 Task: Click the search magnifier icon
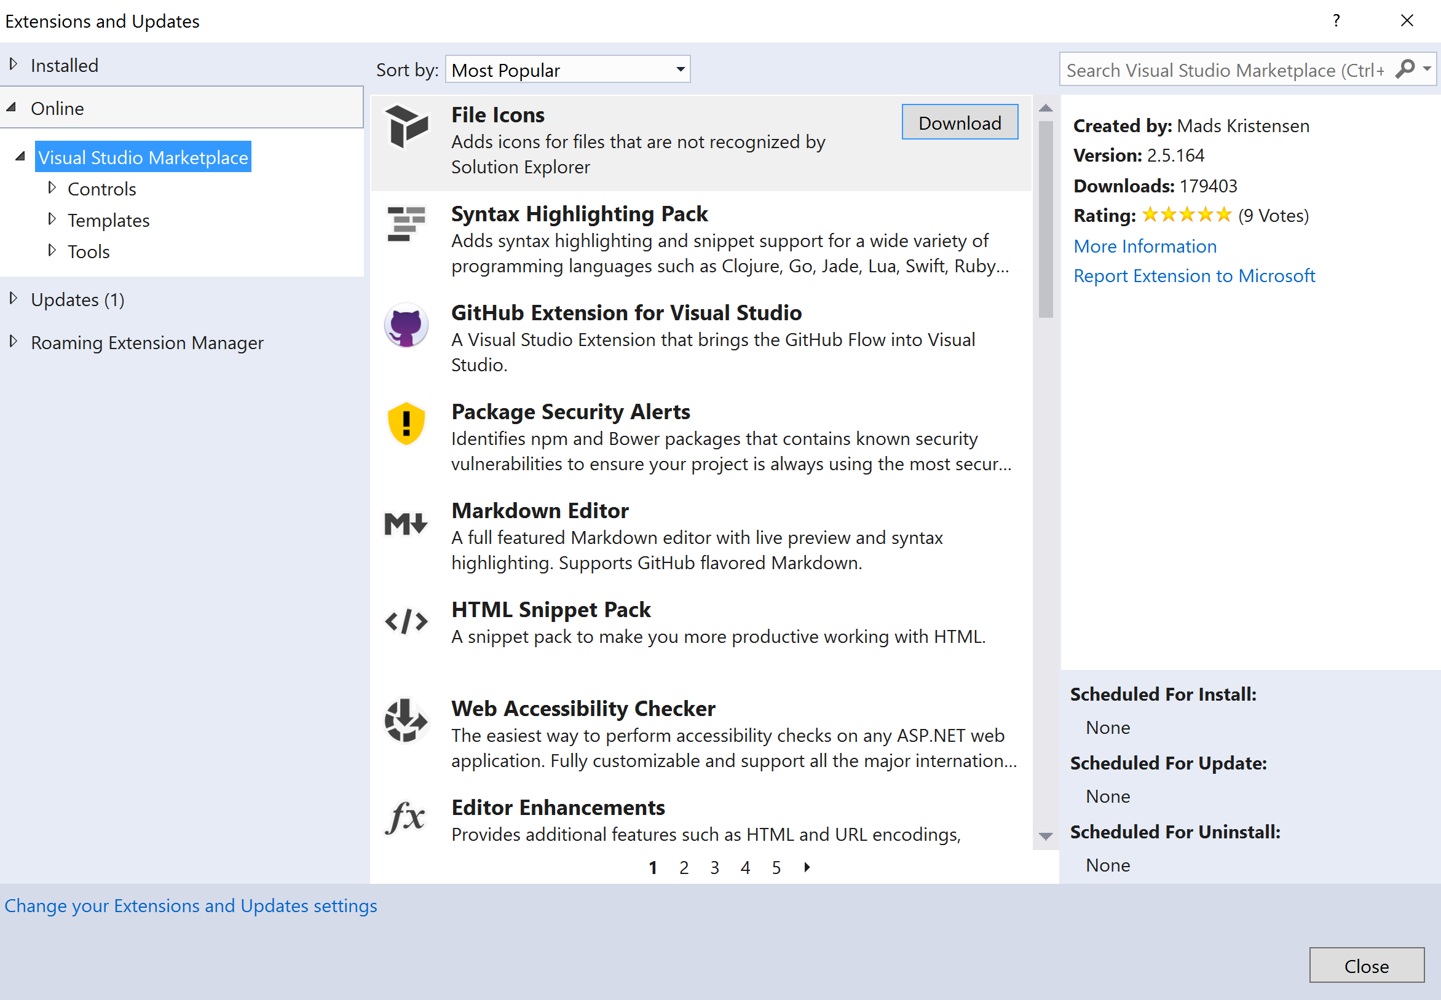1405,69
